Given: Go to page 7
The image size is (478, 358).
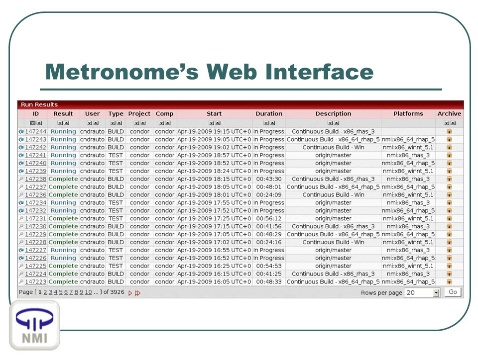Looking at the screenshot, I should click(x=71, y=292).
